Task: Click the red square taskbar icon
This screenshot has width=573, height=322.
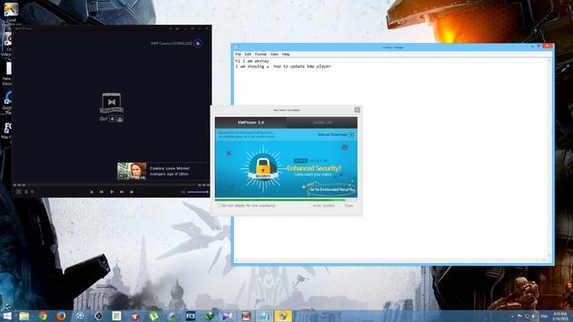Action: coord(246,316)
